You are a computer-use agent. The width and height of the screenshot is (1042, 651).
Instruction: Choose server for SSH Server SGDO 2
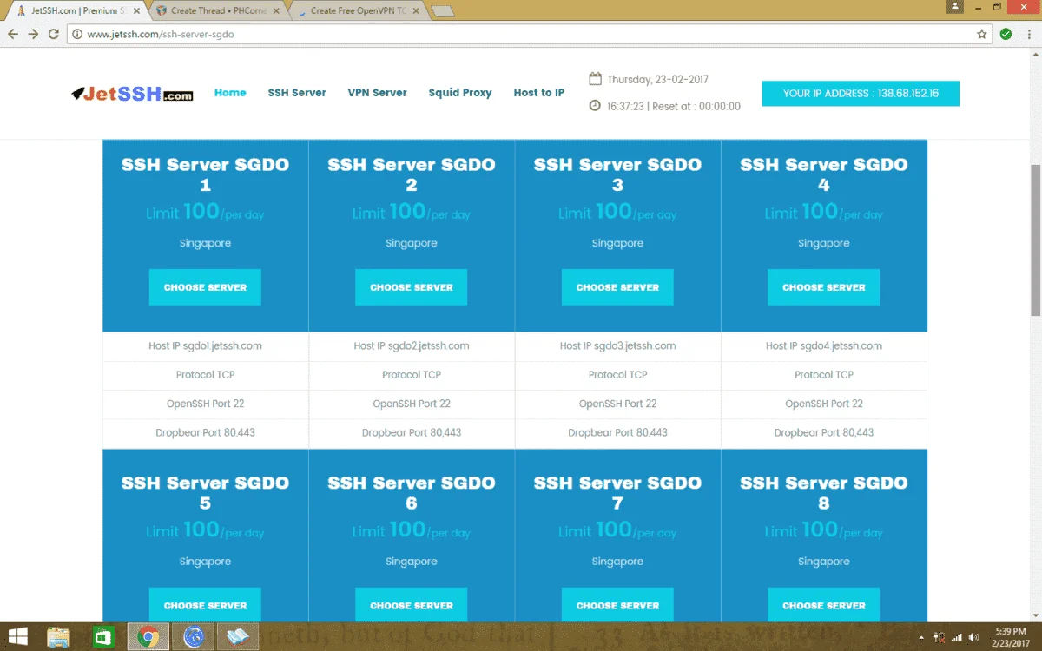pos(412,287)
